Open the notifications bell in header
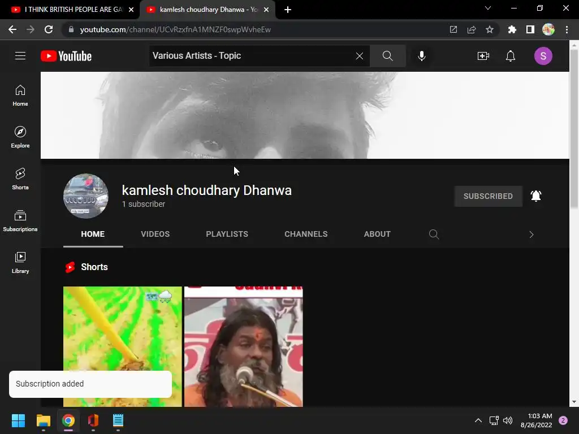 pyautogui.click(x=511, y=56)
